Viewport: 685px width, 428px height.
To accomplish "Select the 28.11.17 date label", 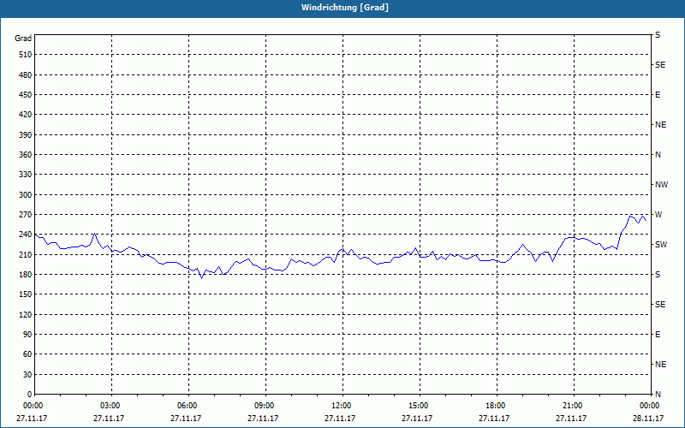I will (x=648, y=418).
